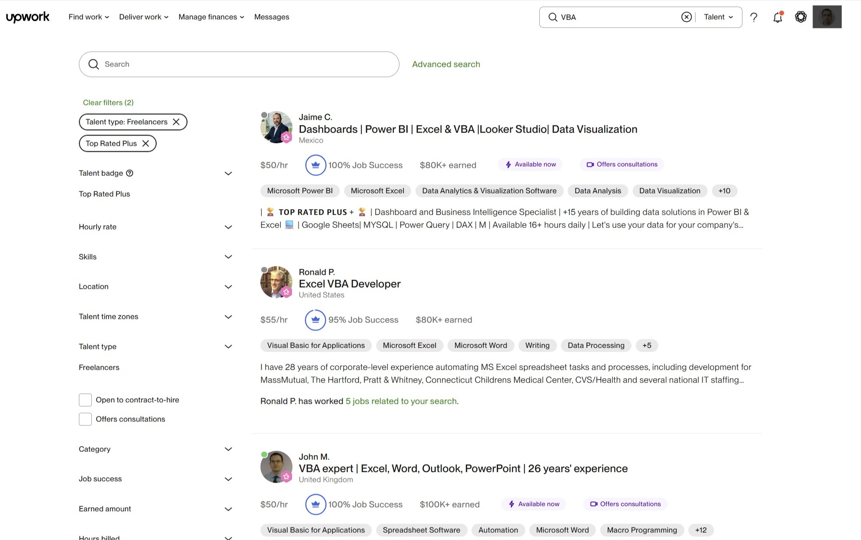Image resolution: width=861 pixels, height=540 pixels.
Task: Enable Open to contract-to-hire checkbox
Action: tap(85, 400)
